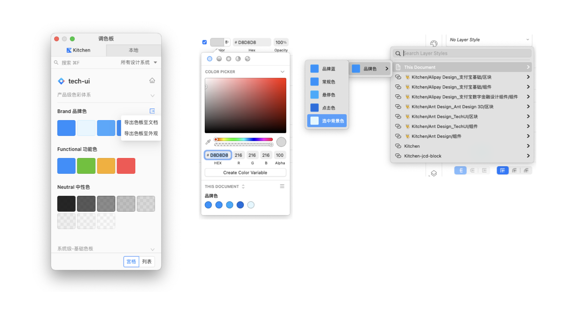This screenshot has width=574, height=309.
Task: Click the Search Layer Styles field
Action: tap(462, 53)
